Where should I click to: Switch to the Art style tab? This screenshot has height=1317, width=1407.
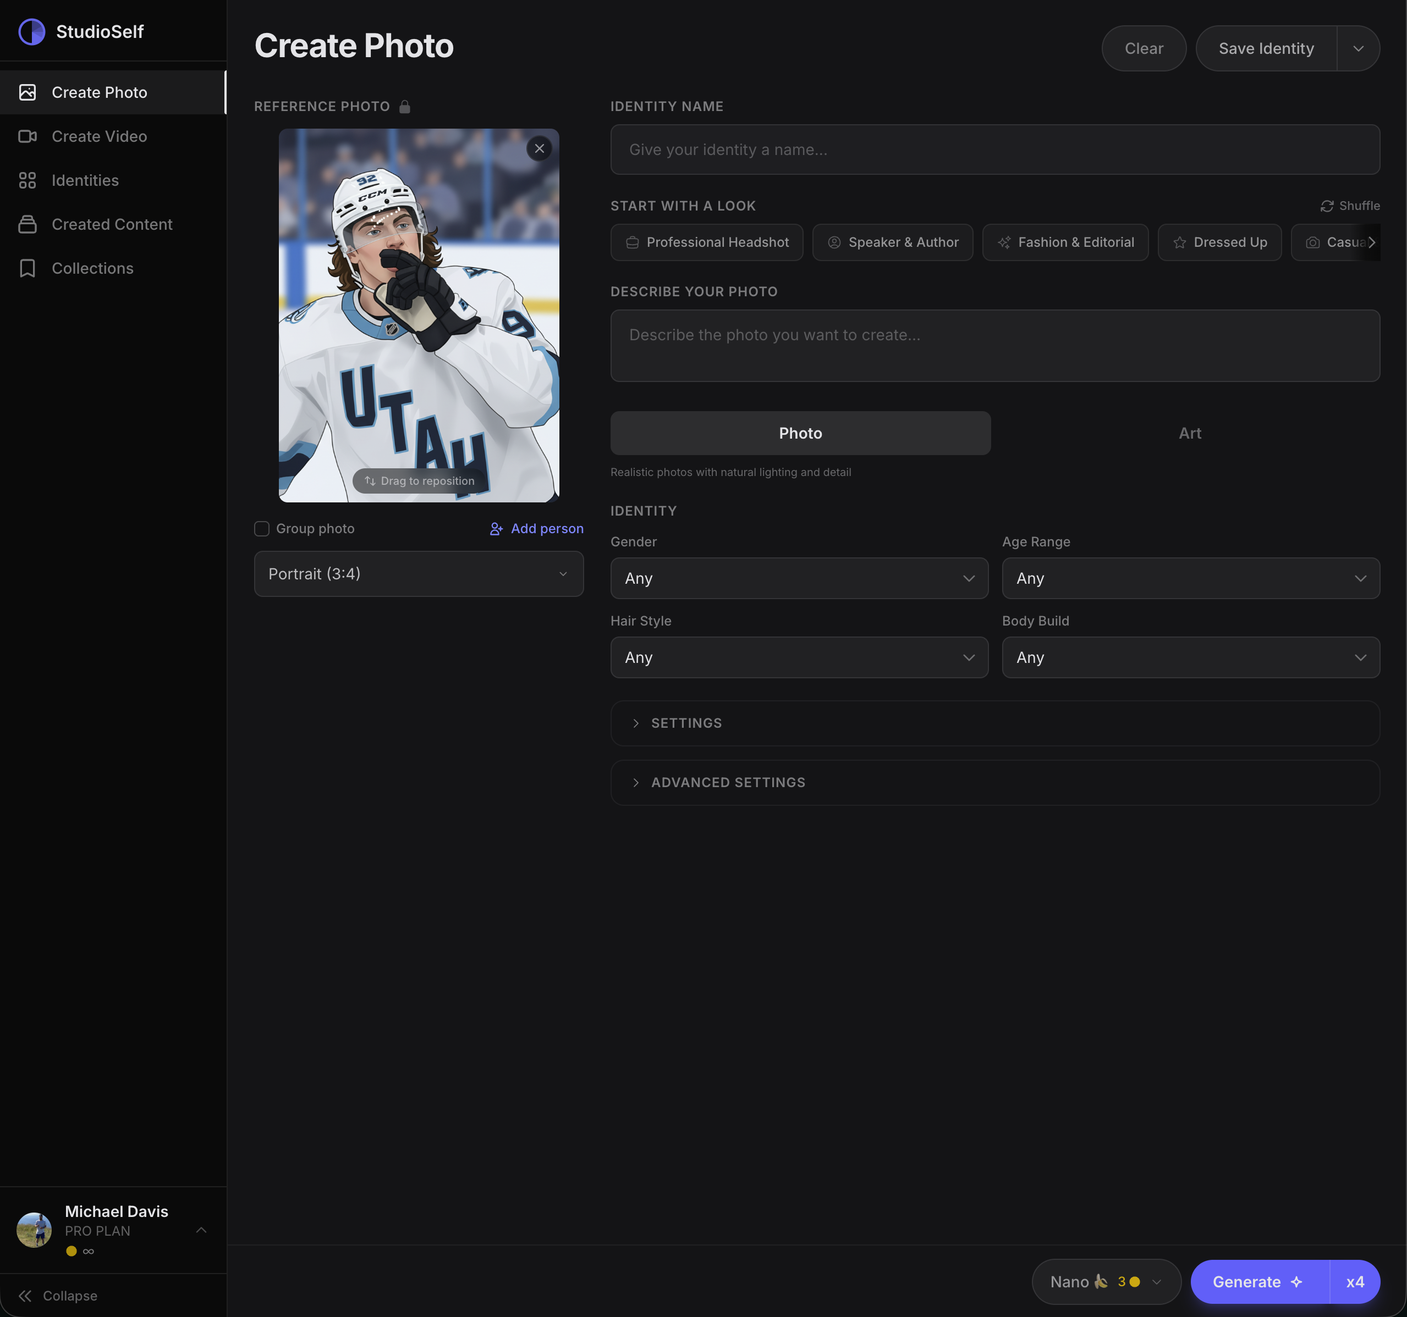[x=1190, y=433]
